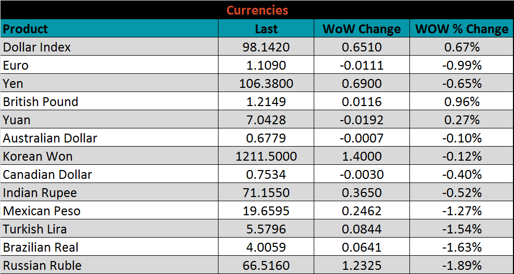The image size is (514, 274).
Task: Click the Australian Dollar product cell
Action: [x=50, y=138]
